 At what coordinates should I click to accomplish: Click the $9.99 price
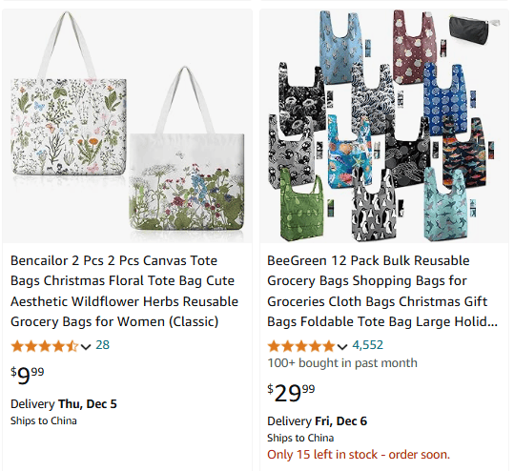(28, 376)
